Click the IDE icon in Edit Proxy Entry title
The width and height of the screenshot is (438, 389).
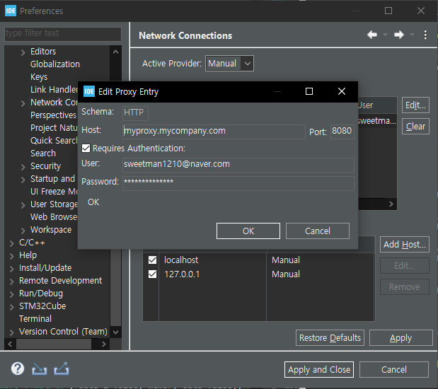pyautogui.click(x=89, y=91)
